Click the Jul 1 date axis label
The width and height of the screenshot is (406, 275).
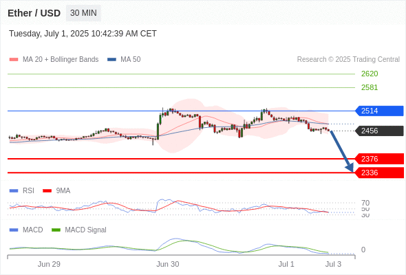(x=286, y=264)
